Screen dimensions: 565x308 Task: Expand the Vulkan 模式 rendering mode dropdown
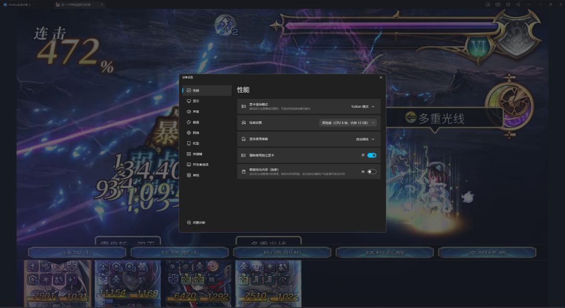(363, 107)
